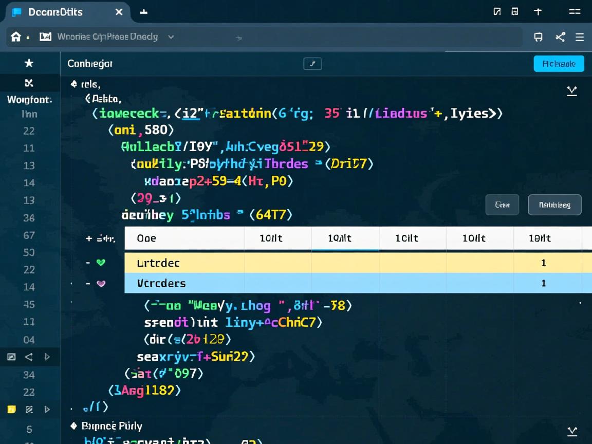
Task: Click the star icon in the sidebar
Action: pyautogui.click(x=29, y=63)
